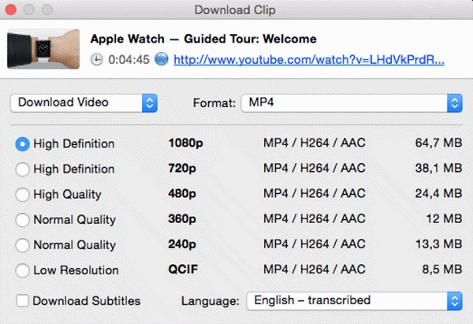Click the 64,7 MB file size
Screen dimensions: 473x324
pos(438,143)
